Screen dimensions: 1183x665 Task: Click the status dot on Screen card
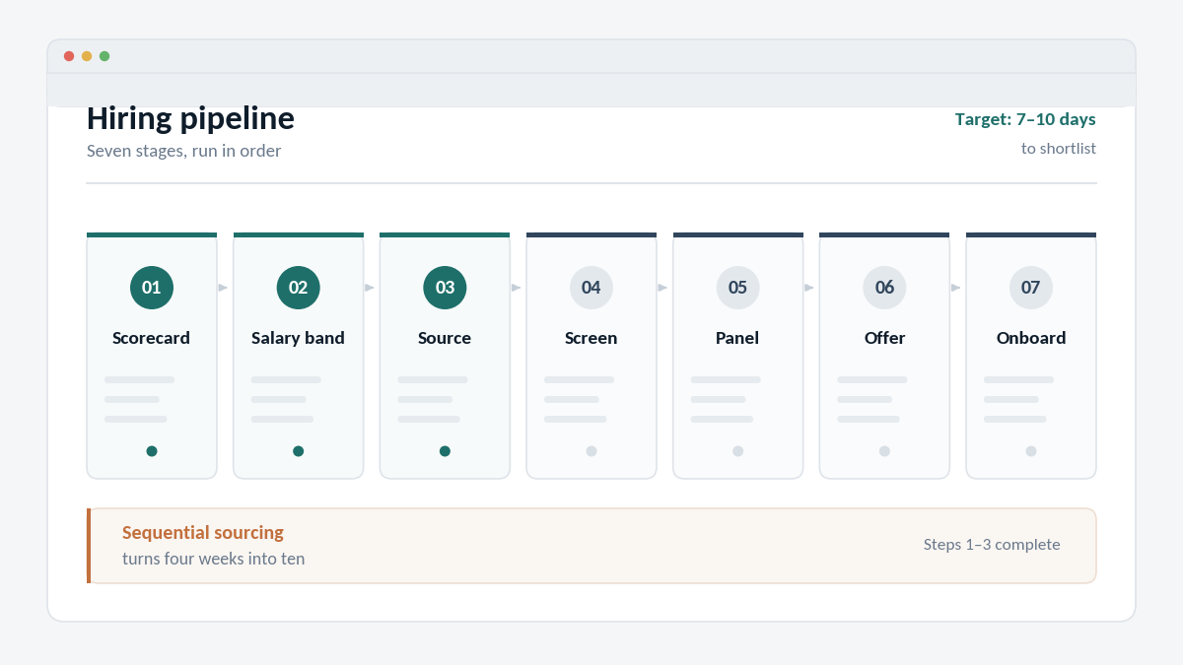pyautogui.click(x=591, y=451)
